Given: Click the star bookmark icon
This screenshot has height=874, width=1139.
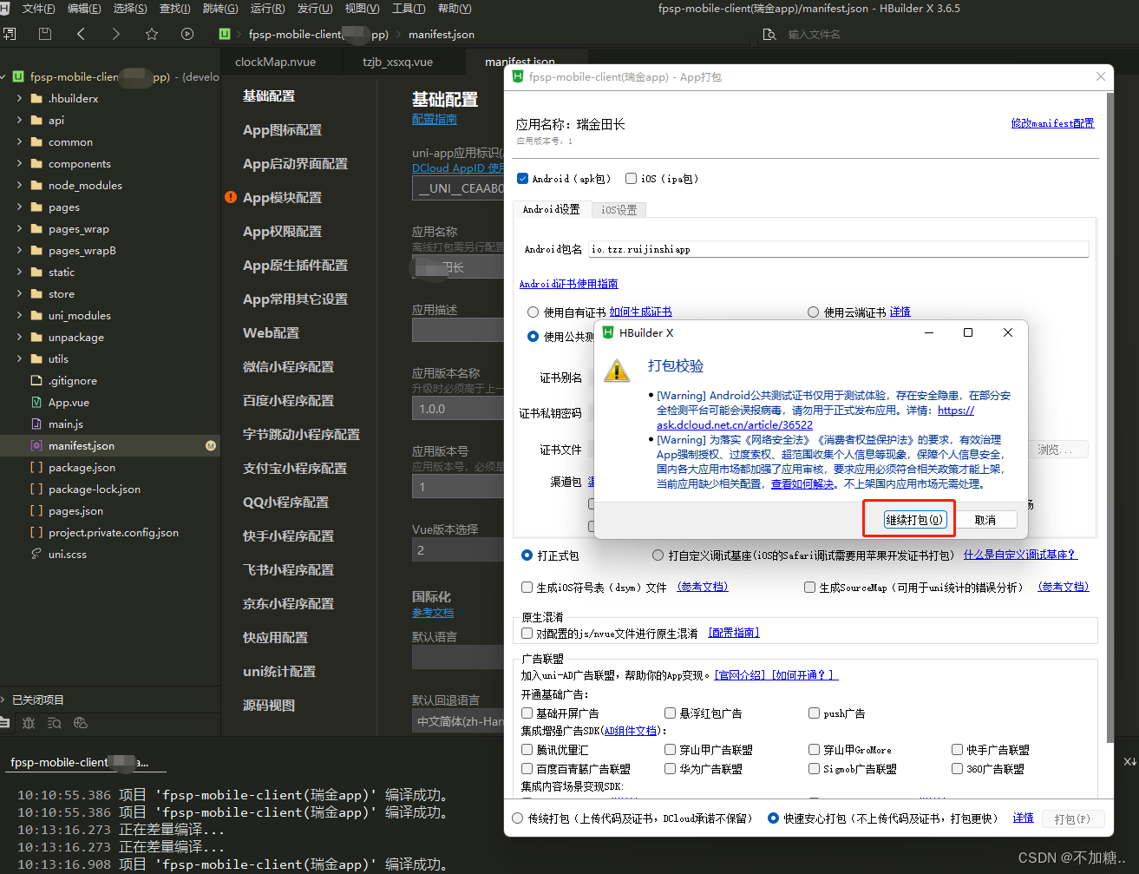Looking at the screenshot, I should pyautogui.click(x=152, y=34).
